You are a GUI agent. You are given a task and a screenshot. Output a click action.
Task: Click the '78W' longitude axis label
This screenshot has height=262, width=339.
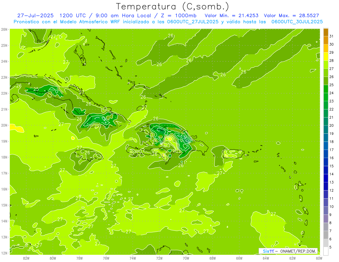pyautogui.click(x=79, y=258)
